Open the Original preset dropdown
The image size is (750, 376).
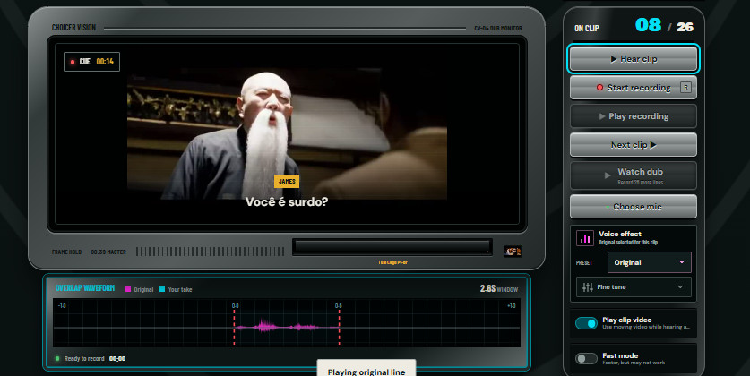[x=649, y=262]
